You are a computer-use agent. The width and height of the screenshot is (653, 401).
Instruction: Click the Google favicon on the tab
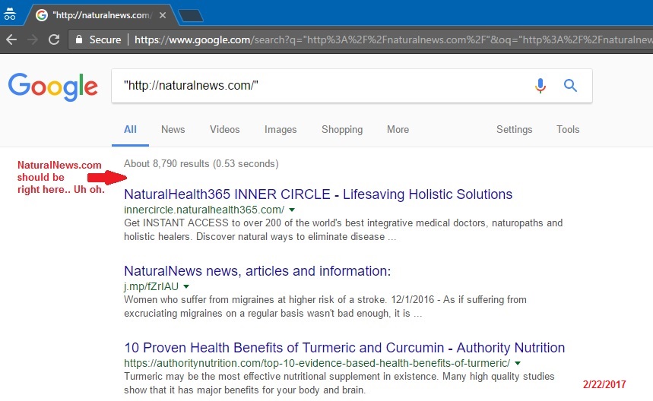pos(42,15)
